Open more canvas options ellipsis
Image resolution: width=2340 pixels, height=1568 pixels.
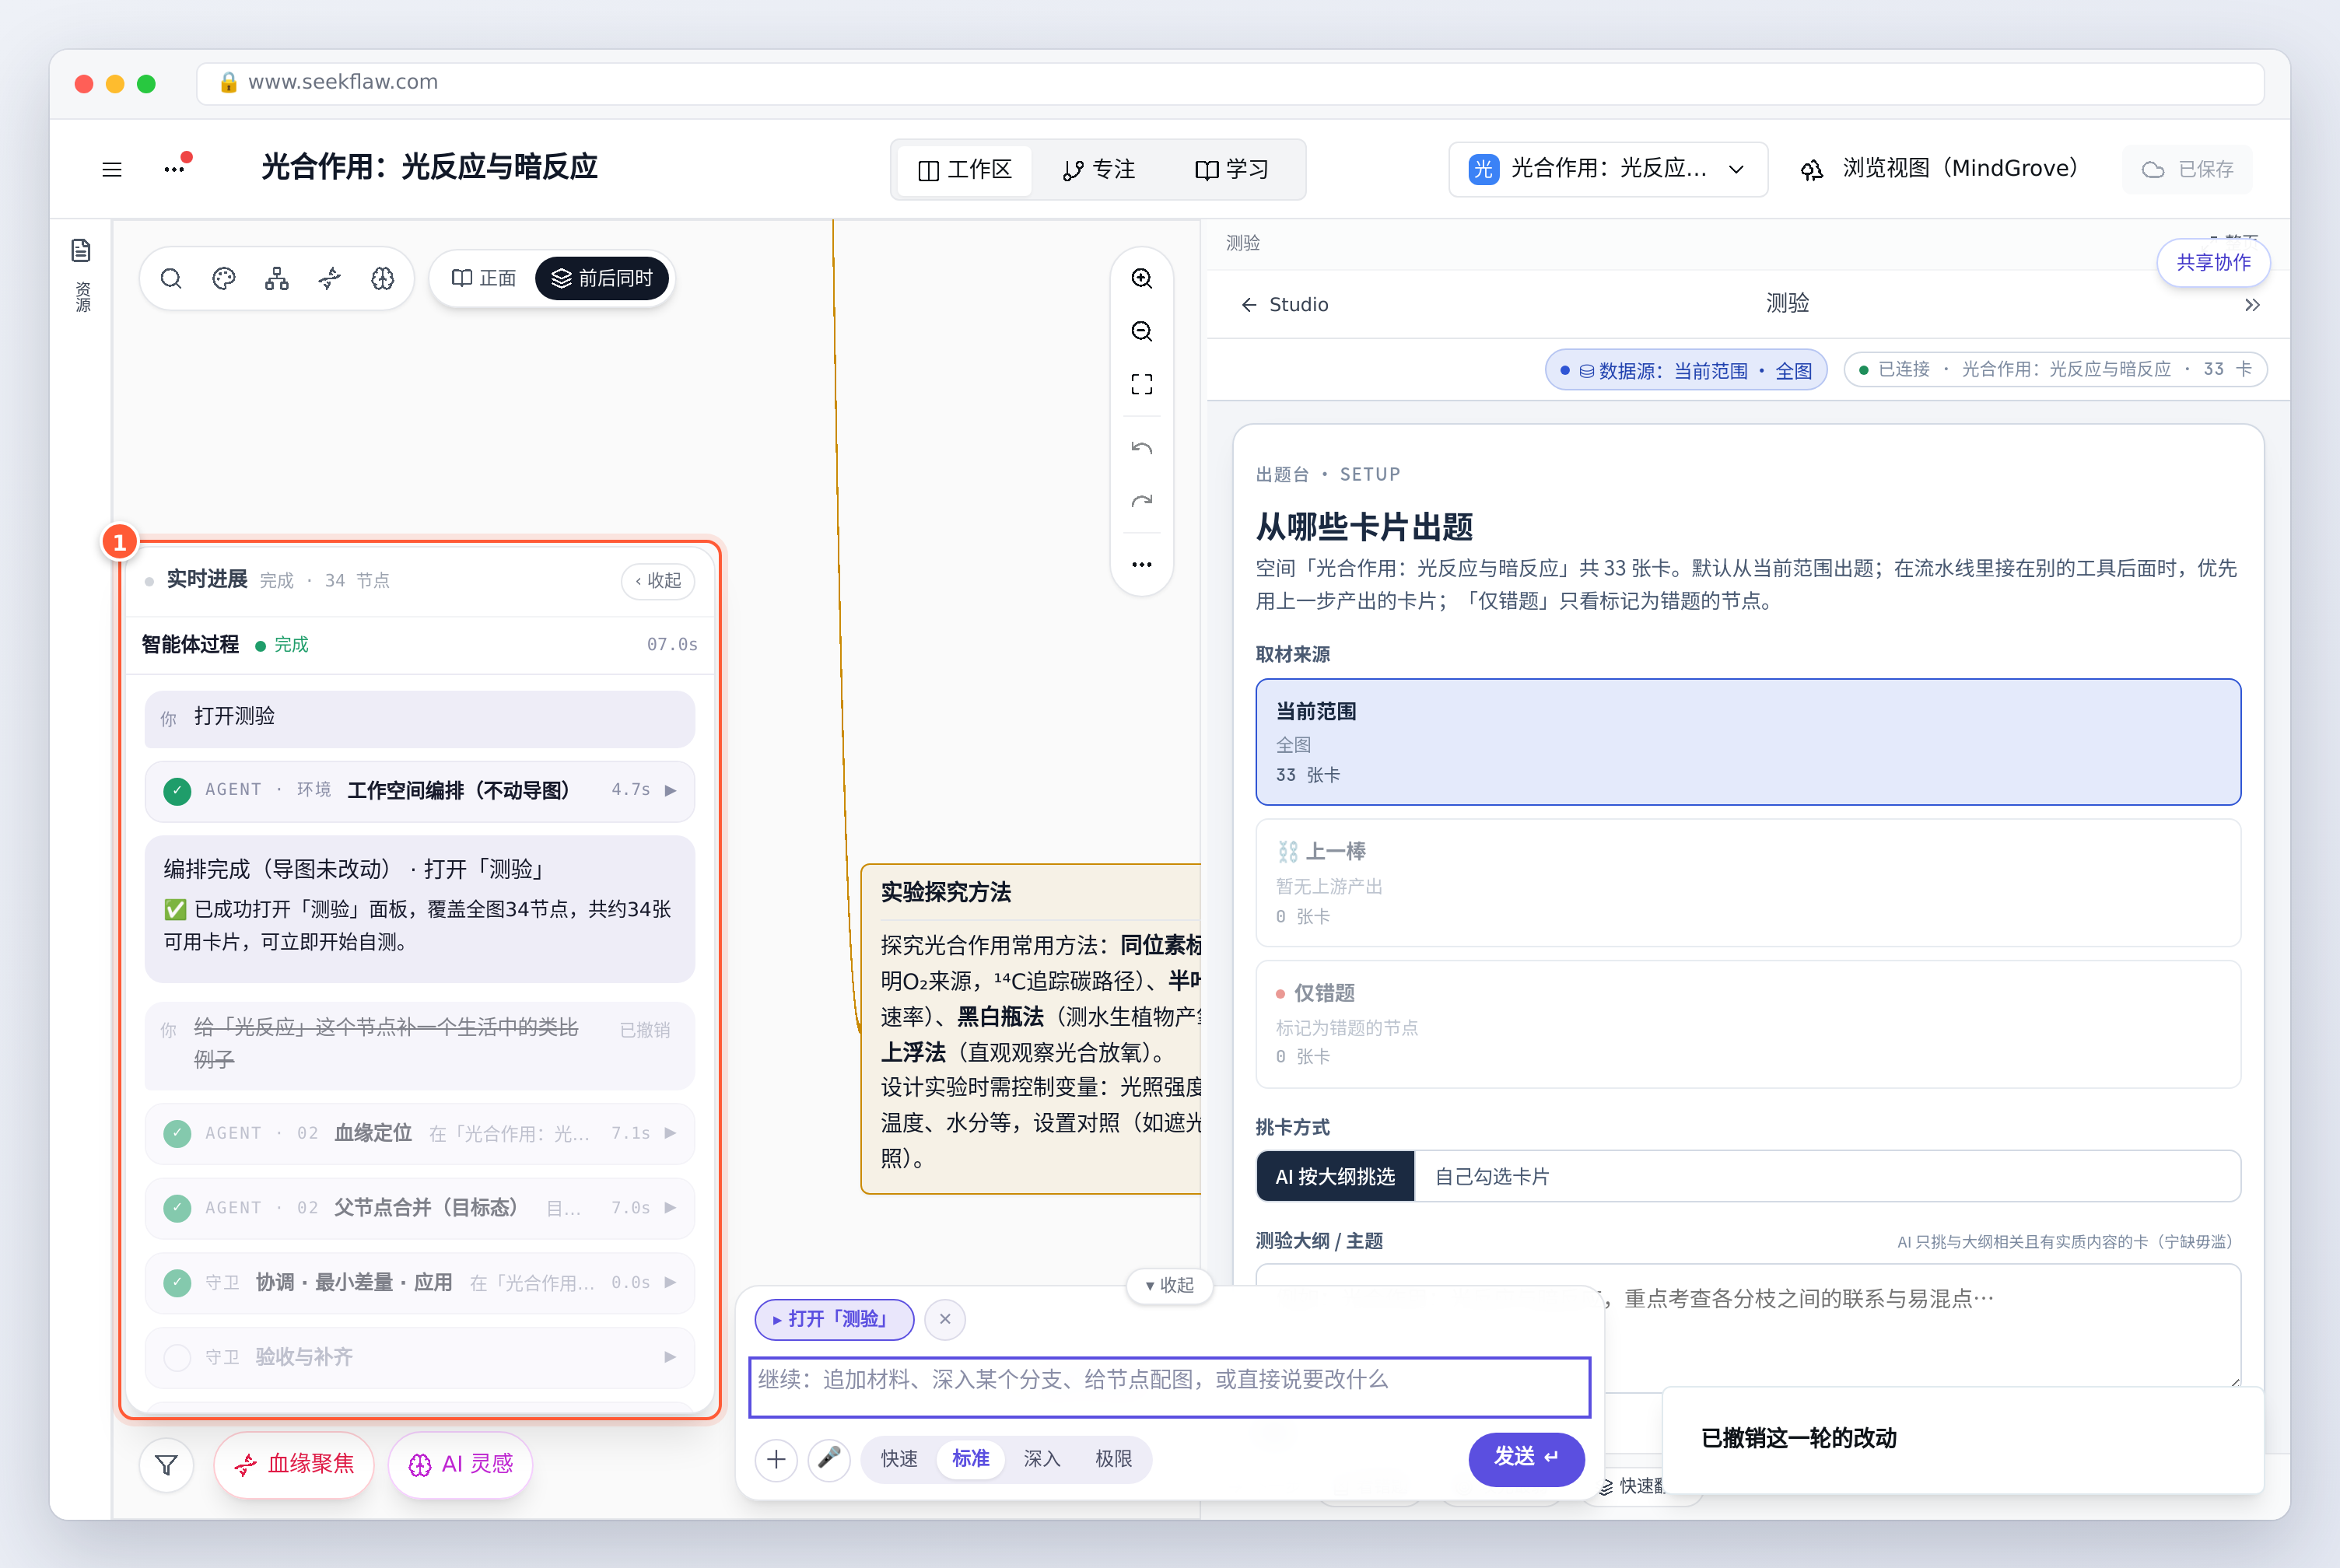pos(1141,564)
